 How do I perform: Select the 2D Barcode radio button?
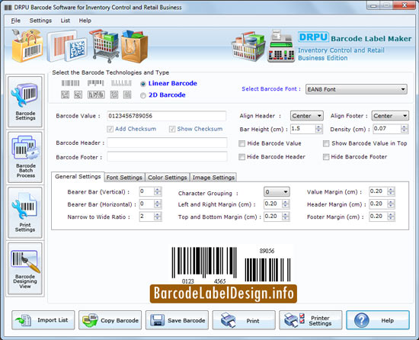click(143, 95)
